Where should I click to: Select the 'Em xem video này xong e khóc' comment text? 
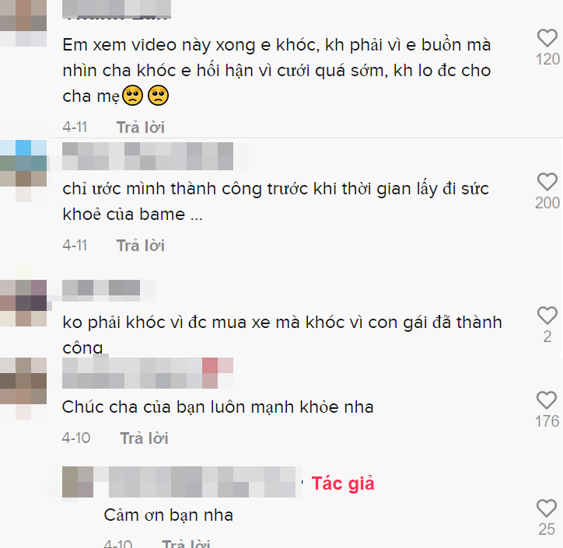click(x=277, y=71)
